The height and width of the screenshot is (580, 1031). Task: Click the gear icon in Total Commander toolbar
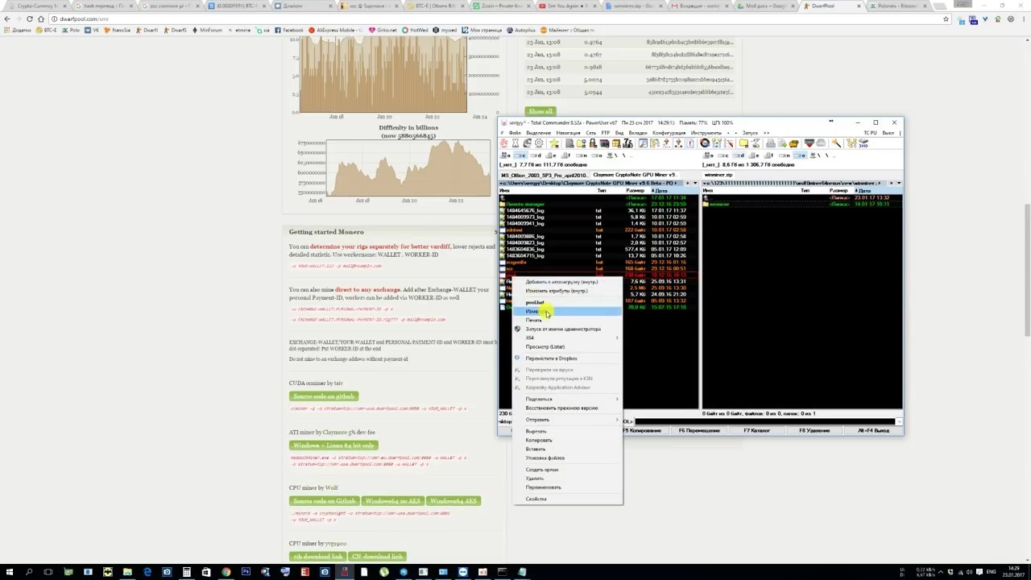539,143
